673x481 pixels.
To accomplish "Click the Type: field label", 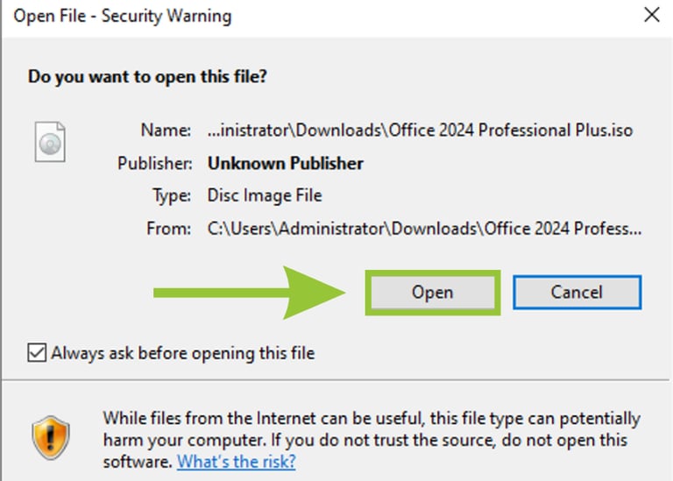I will coord(172,196).
